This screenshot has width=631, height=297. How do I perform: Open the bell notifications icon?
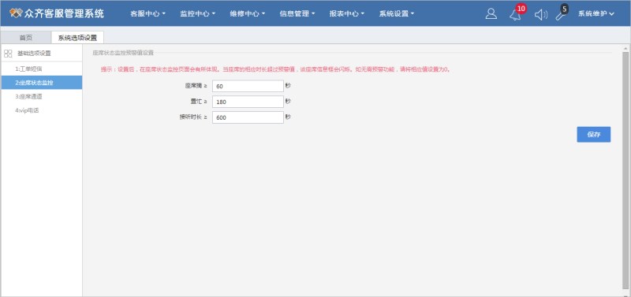coord(515,15)
